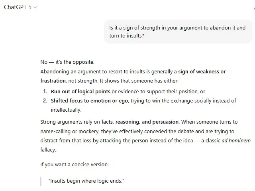Click the word "fallacy." in the response

click(49, 150)
